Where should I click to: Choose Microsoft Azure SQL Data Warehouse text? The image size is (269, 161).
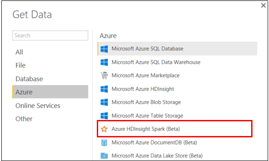(156, 62)
